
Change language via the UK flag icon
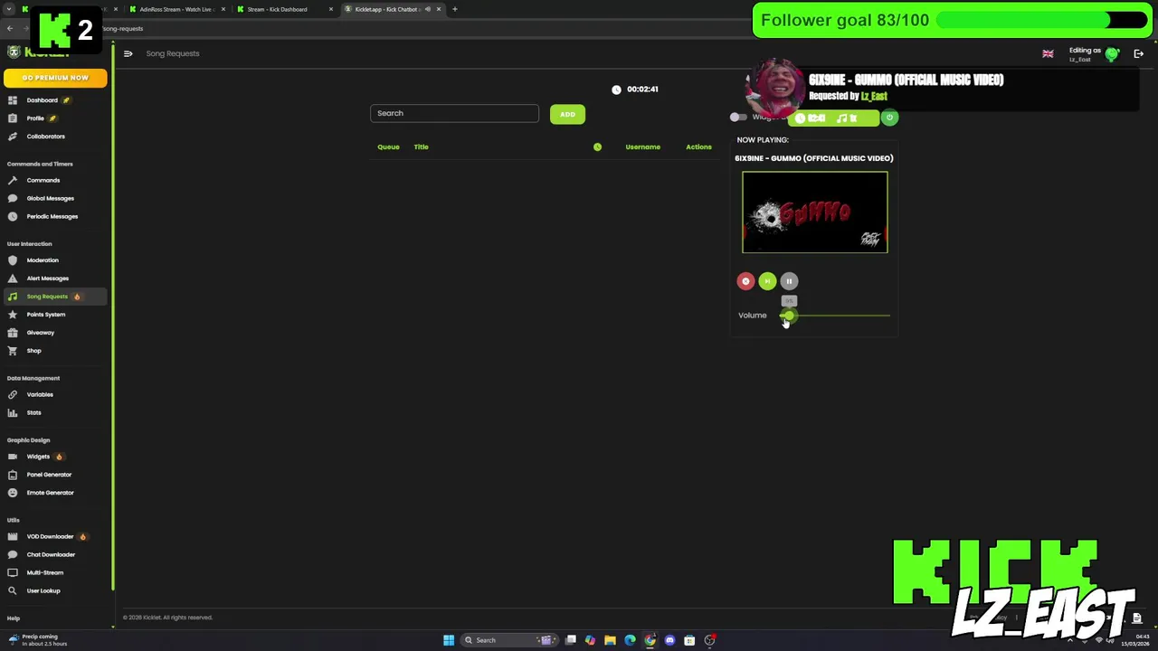(1048, 54)
